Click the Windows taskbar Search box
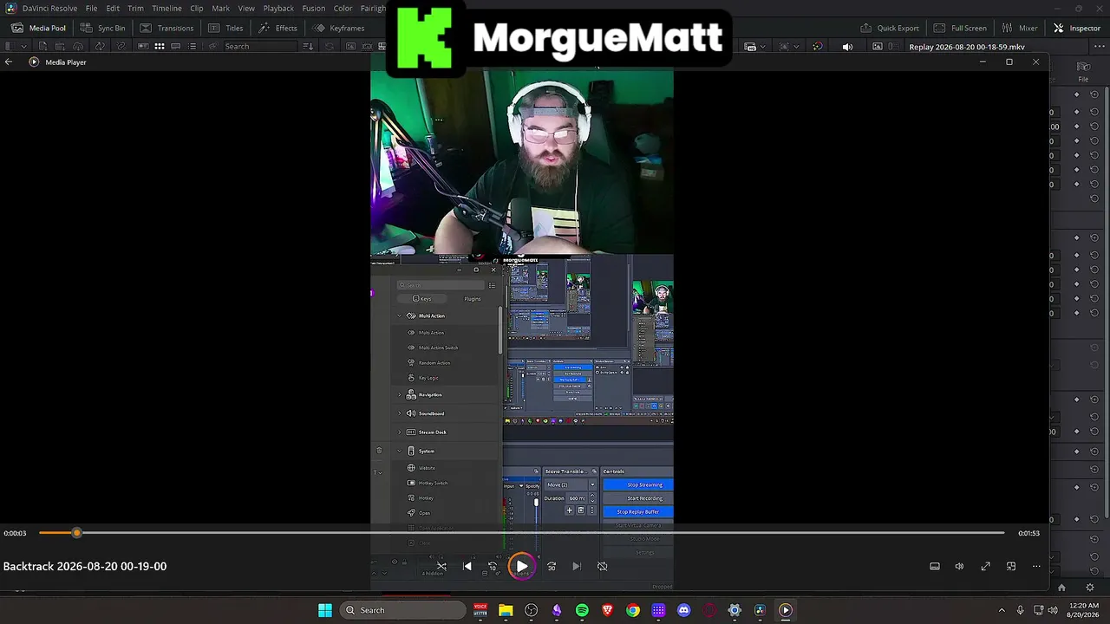The width and height of the screenshot is (1110, 624). pos(403,610)
